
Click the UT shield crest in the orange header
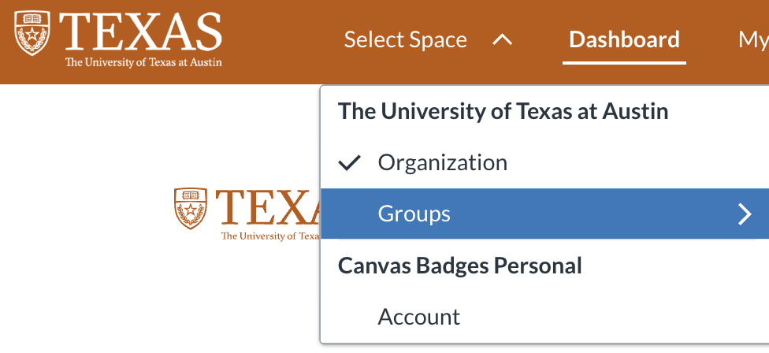tap(32, 34)
